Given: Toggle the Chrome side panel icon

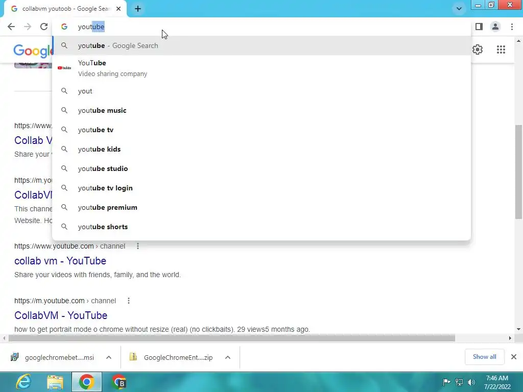Looking at the screenshot, I should pyautogui.click(x=479, y=27).
